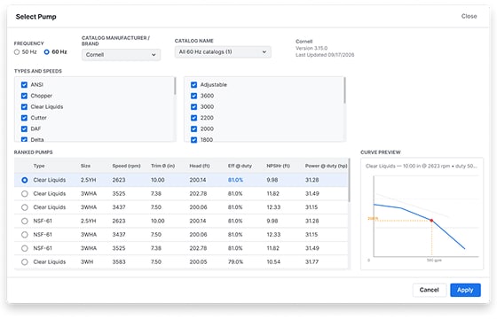This screenshot has height=319, width=497.
Task: Click the curve preview title text
Action: [x=422, y=166]
